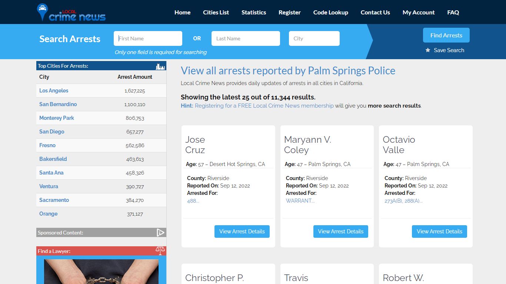
Task: Open the Monterey Park city link
Action: tap(57, 118)
